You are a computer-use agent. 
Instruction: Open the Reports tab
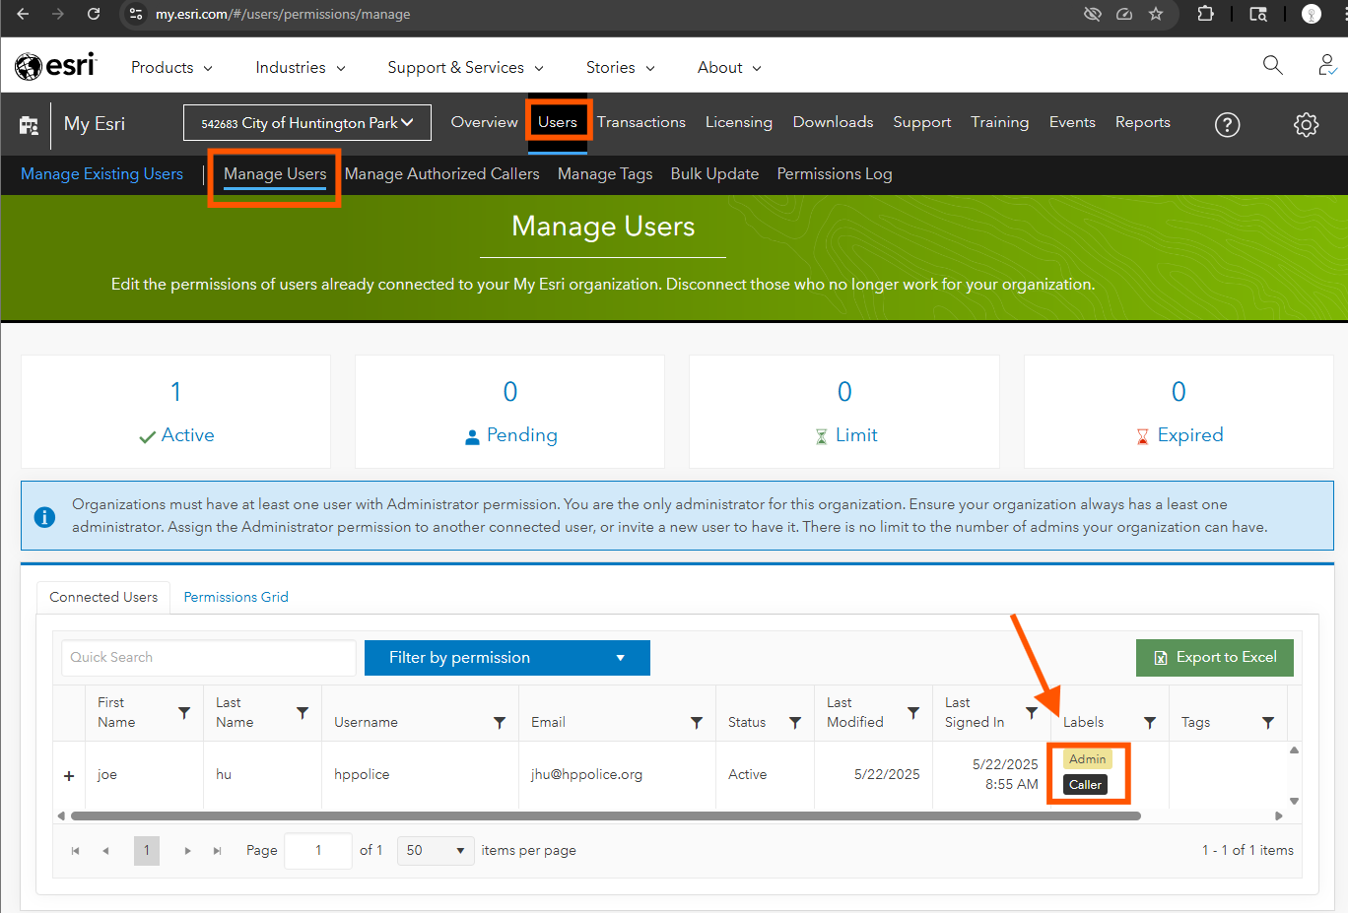[x=1143, y=122]
